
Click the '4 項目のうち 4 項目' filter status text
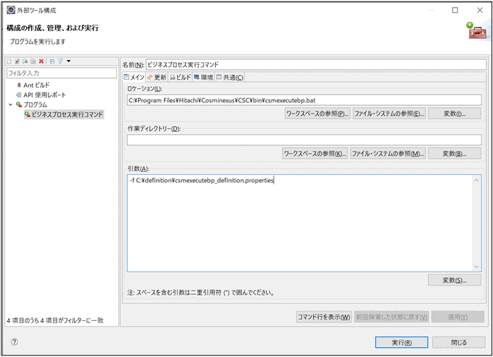tap(55, 320)
